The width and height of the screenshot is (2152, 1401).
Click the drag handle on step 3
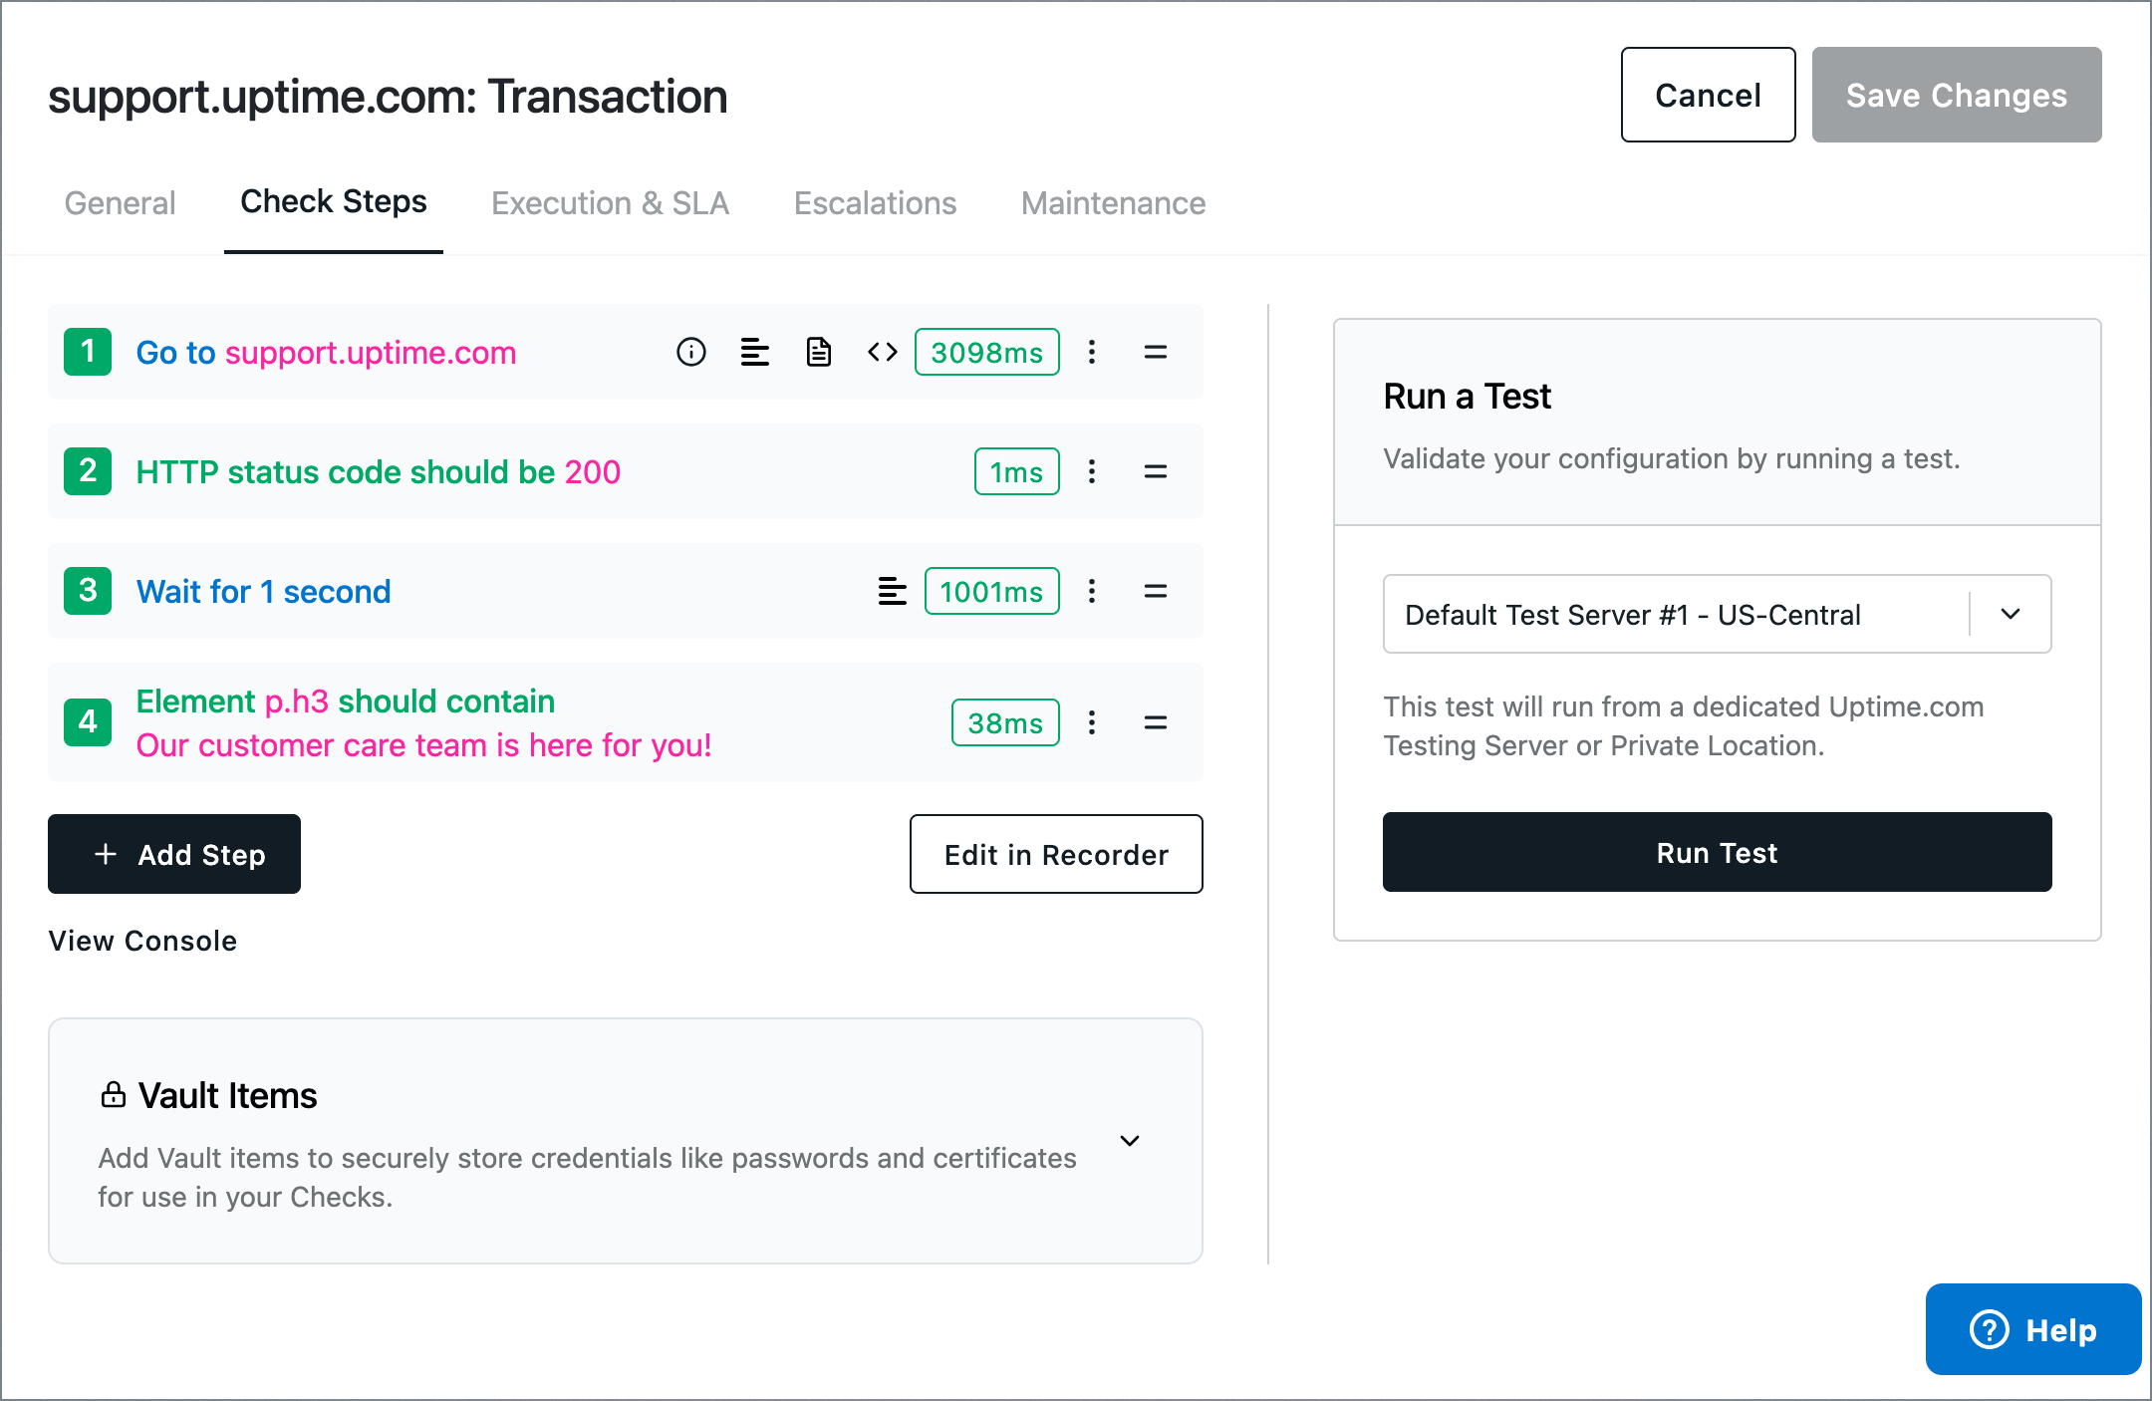point(1156,591)
